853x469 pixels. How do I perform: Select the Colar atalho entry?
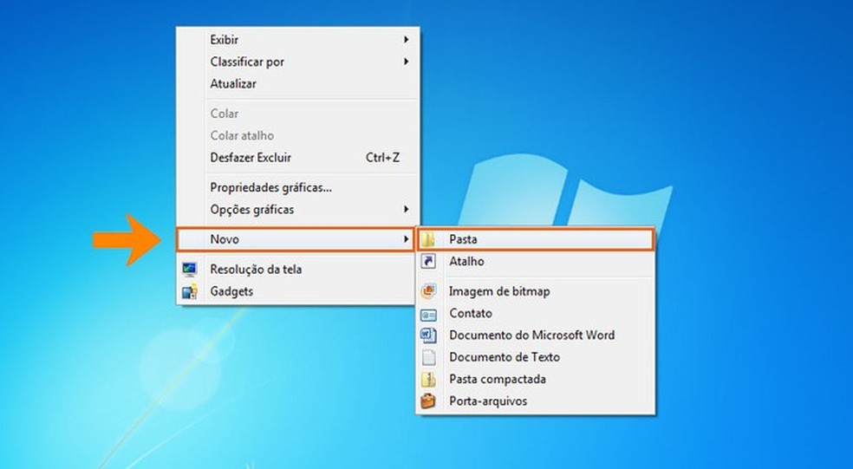(297, 135)
